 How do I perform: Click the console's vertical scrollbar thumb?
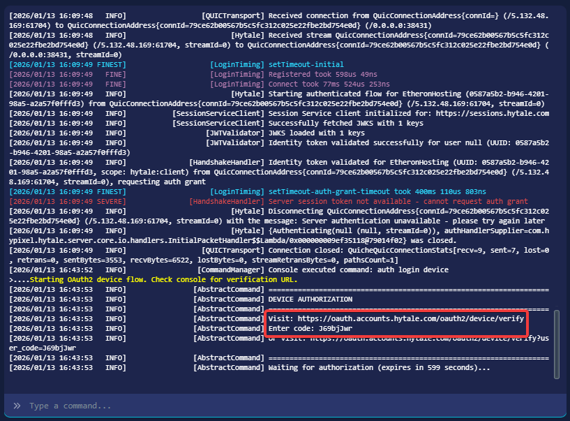pyautogui.click(x=556, y=344)
